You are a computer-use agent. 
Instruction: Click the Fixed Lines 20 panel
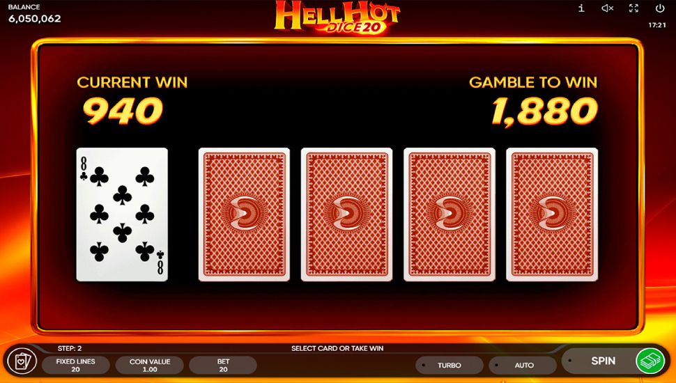[x=75, y=366]
